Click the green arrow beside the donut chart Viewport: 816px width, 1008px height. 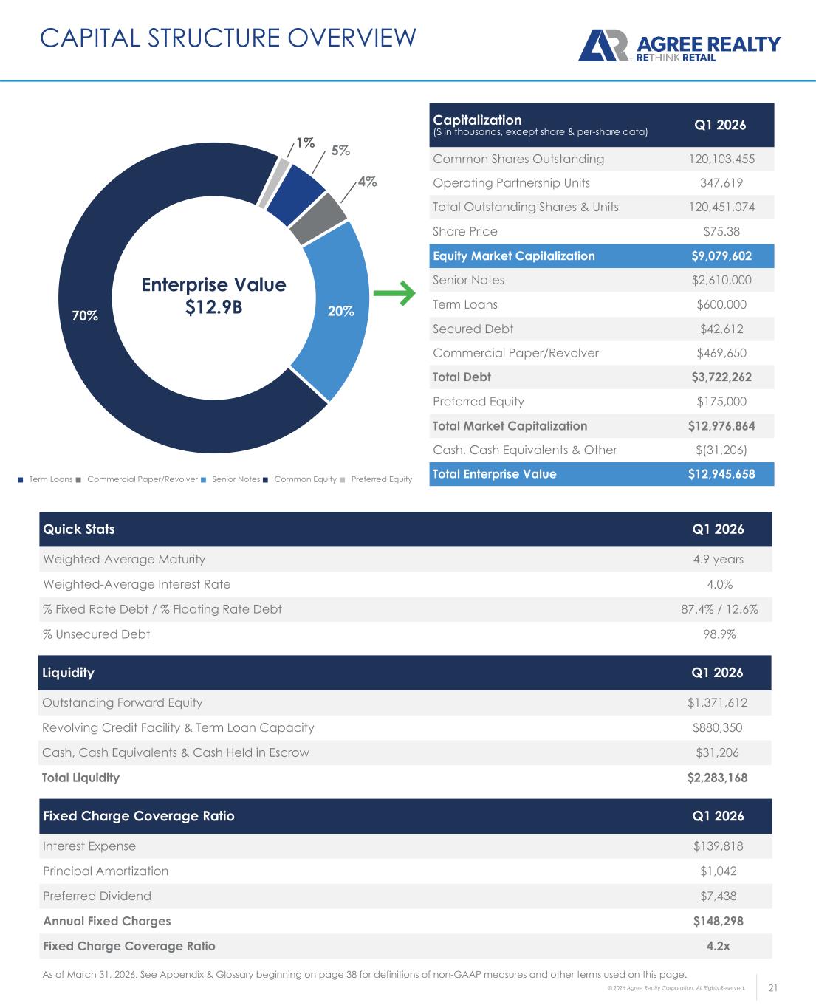394,293
